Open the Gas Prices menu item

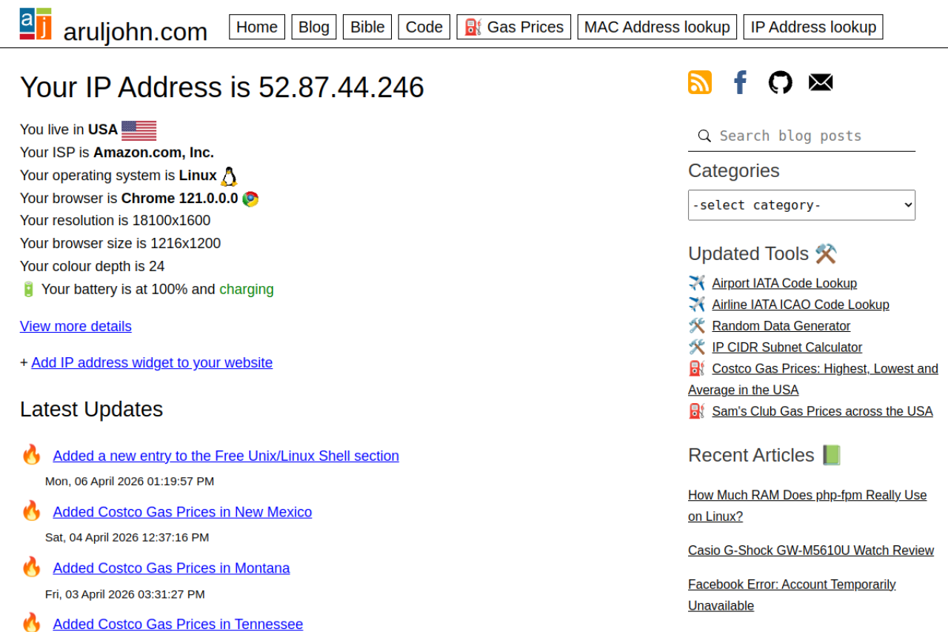point(513,27)
